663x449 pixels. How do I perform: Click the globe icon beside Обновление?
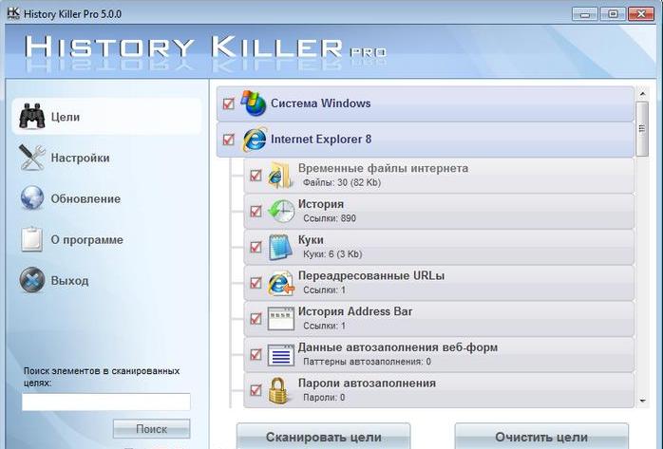32,198
